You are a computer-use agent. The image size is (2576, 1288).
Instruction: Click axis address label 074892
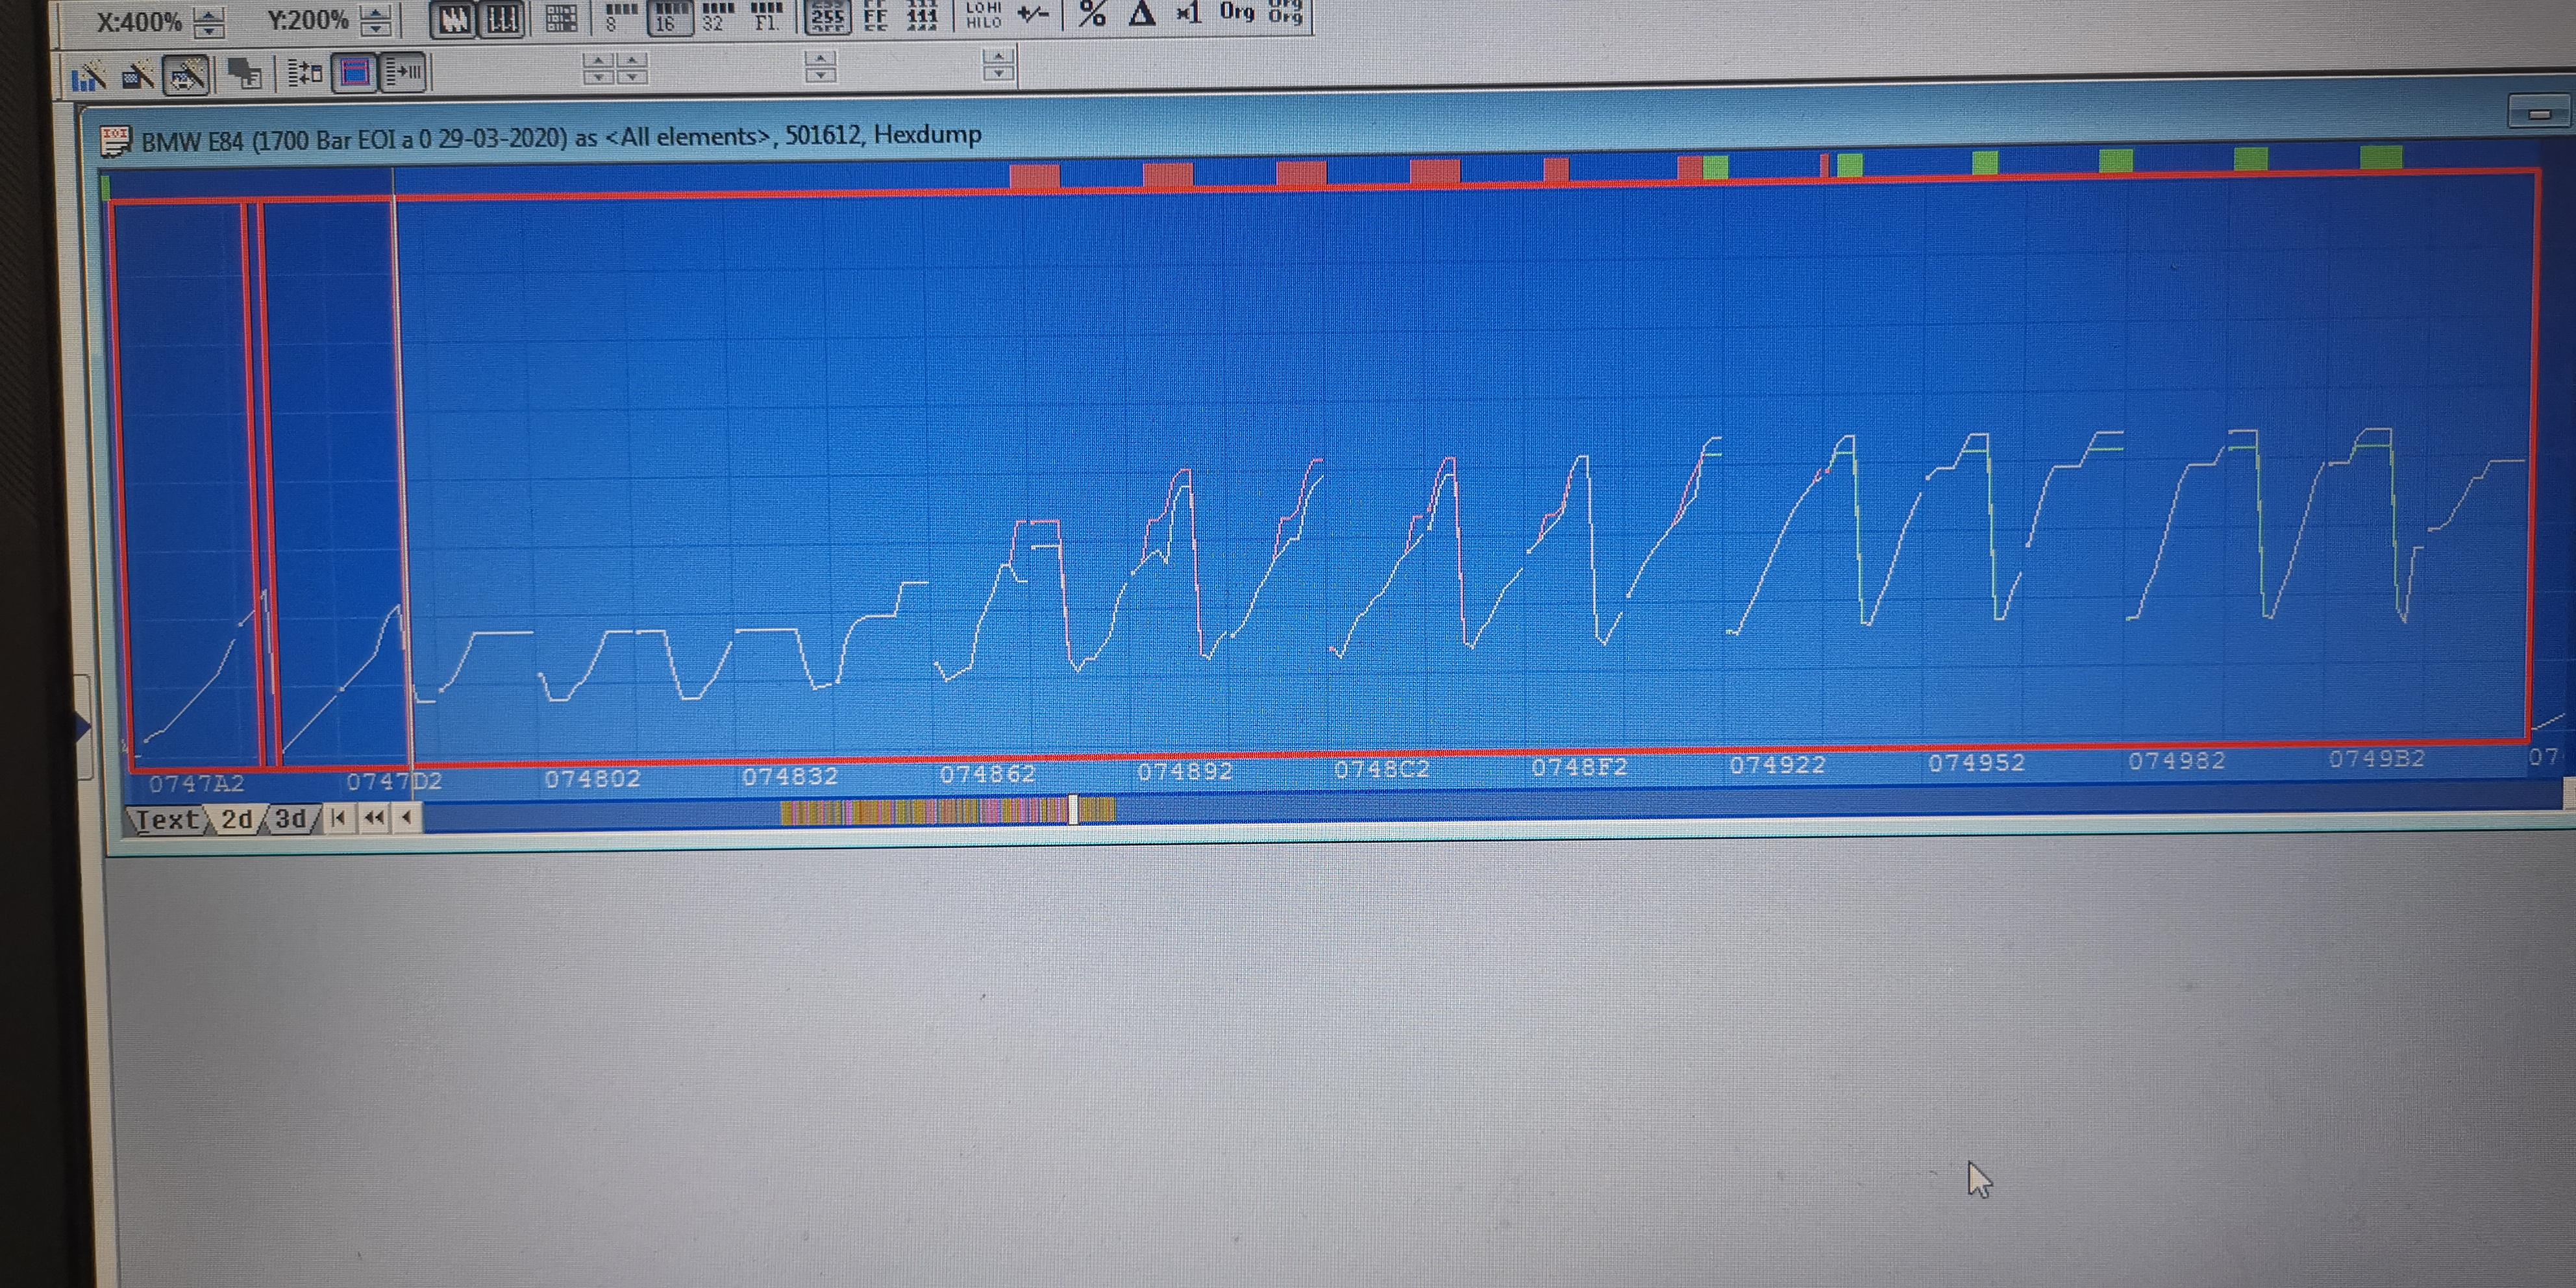tap(1185, 772)
